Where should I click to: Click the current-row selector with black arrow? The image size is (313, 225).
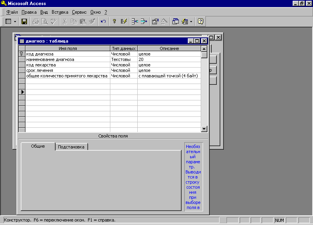pyautogui.click(x=22, y=92)
